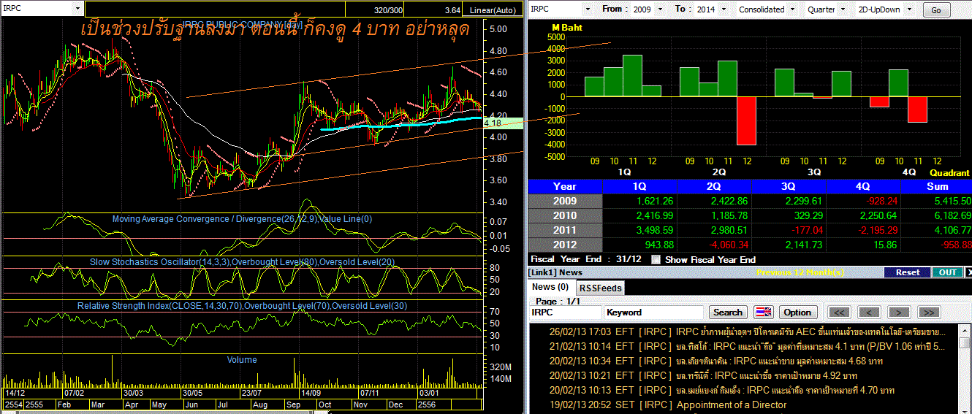Screen dimensions: 972x414
Task: Select the 2010 row label
Action: tap(565, 215)
